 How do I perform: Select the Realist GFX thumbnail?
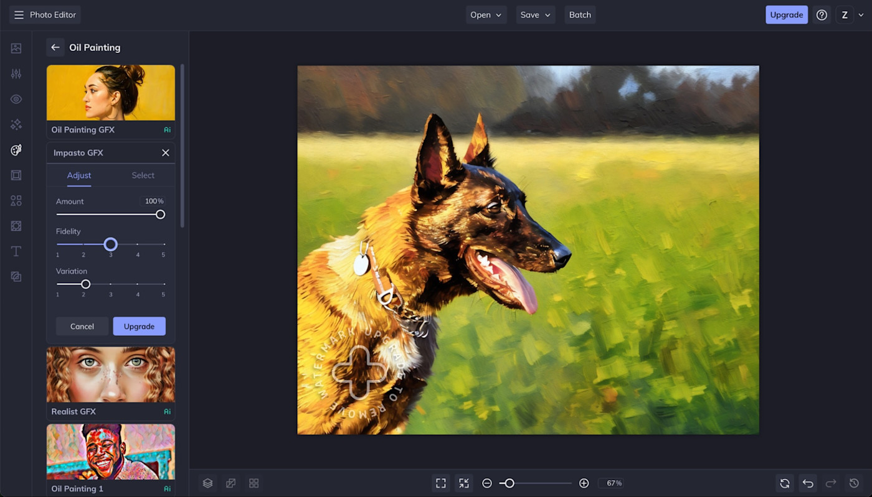tap(111, 374)
